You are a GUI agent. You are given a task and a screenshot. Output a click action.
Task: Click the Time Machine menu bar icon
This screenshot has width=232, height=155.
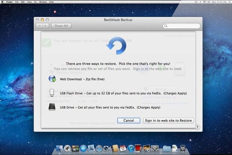(x=196, y=2)
